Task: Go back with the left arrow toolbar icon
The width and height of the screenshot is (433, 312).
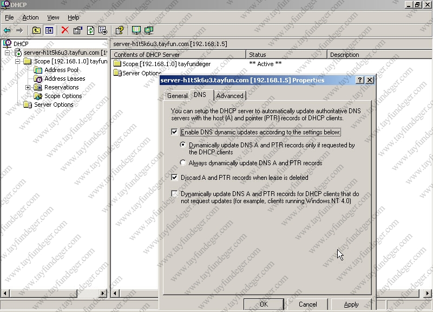Action: click(8, 30)
